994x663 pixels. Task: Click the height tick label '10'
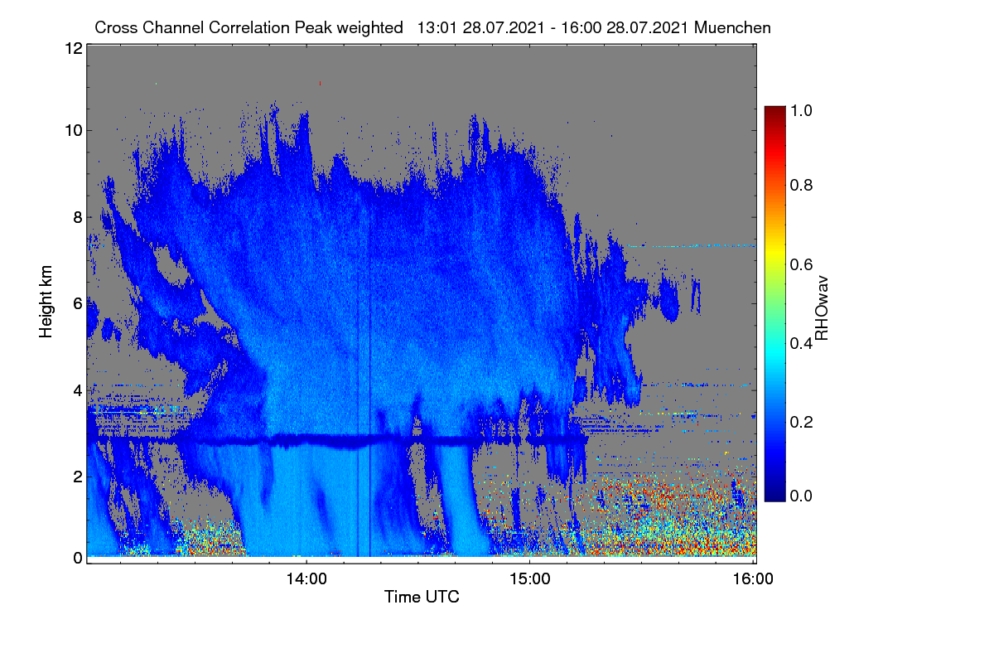(73, 130)
